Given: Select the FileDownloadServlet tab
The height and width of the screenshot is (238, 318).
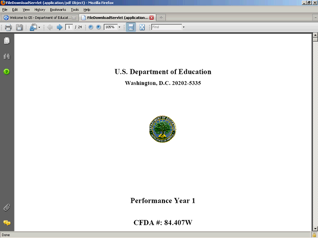Looking at the screenshot, I should coord(117,18).
